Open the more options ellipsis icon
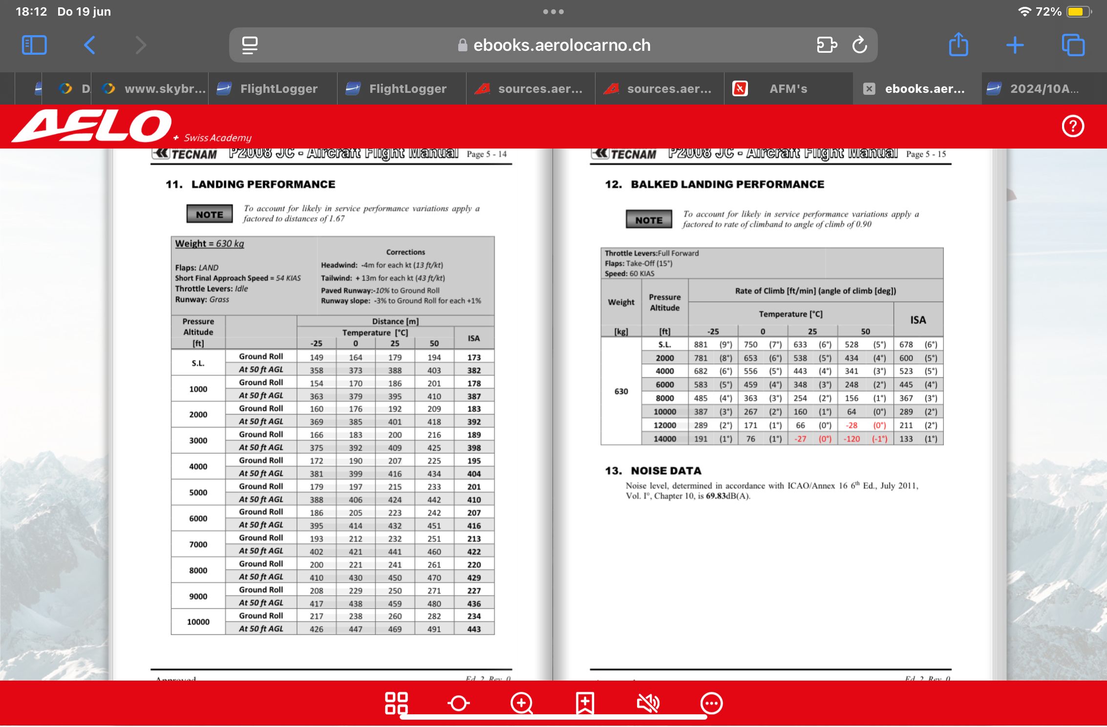 click(711, 704)
